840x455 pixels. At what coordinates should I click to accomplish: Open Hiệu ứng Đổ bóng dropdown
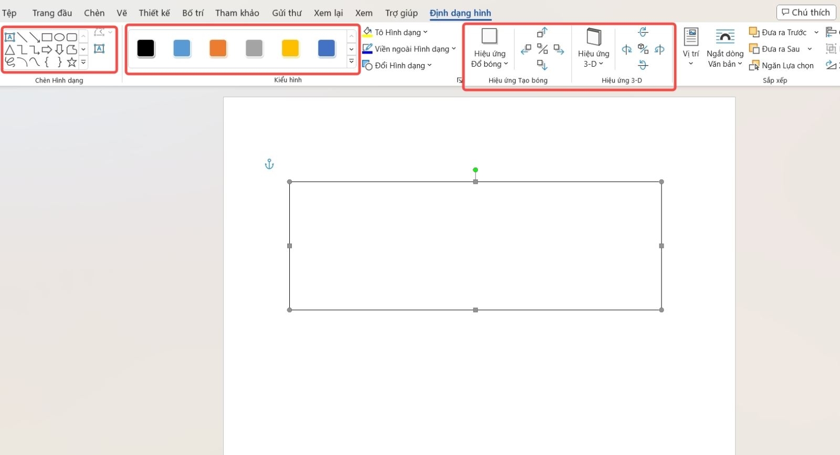pyautogui.click(x=489, y=48)
